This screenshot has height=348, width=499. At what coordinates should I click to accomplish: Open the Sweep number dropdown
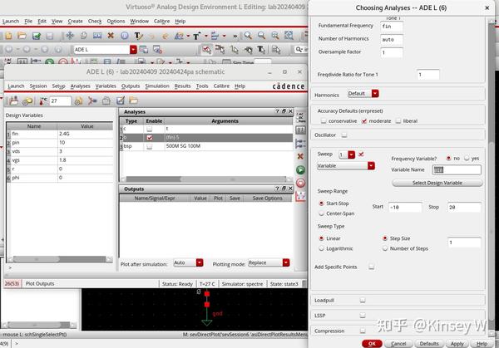(351, 154)
